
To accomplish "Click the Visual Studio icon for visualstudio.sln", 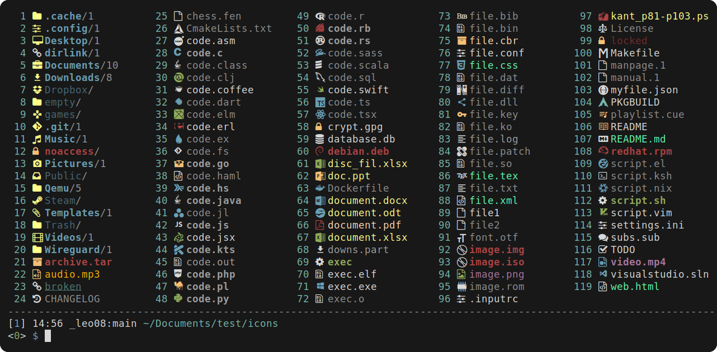I will click(x=603, y=275).
